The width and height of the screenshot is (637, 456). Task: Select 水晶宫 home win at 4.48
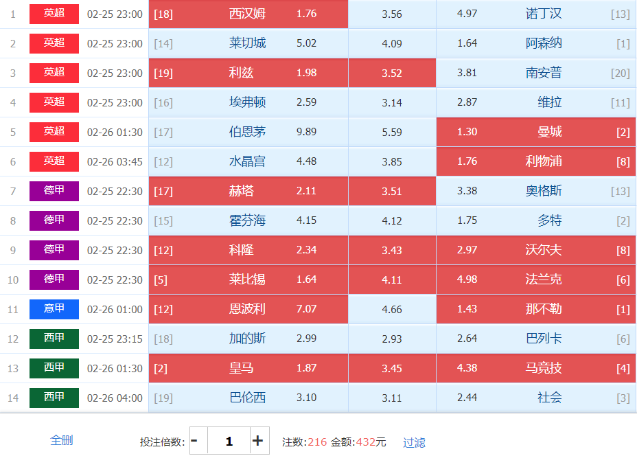tap(248, 161)
